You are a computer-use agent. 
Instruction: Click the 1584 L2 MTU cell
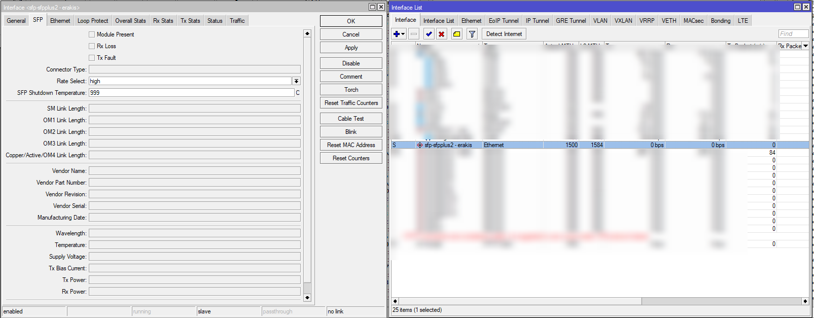pyautogui.click(x=591, y=145)
